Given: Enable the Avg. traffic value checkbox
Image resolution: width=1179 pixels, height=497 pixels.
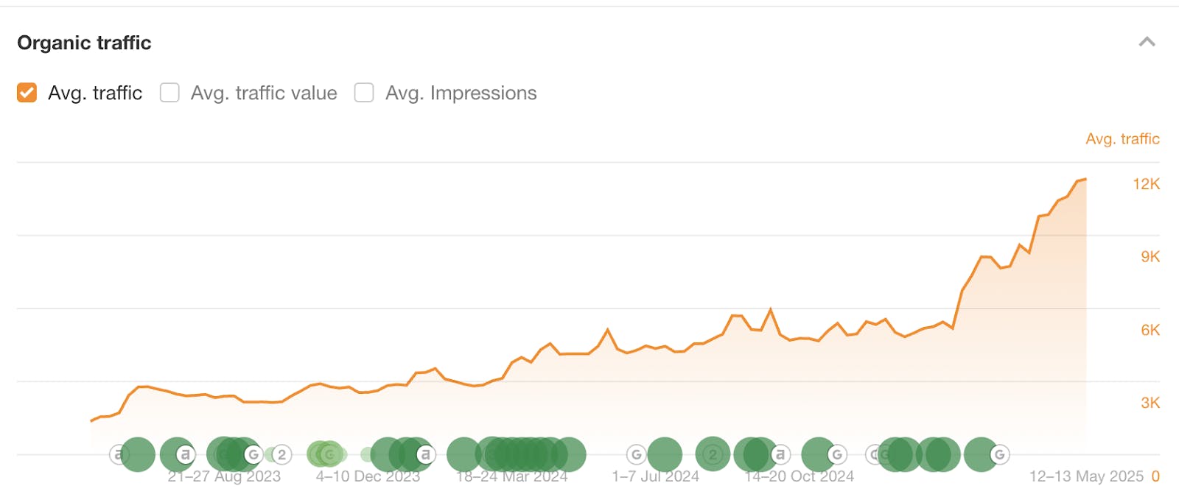Looking at the screenshot, I should click(x=169, y=93).
